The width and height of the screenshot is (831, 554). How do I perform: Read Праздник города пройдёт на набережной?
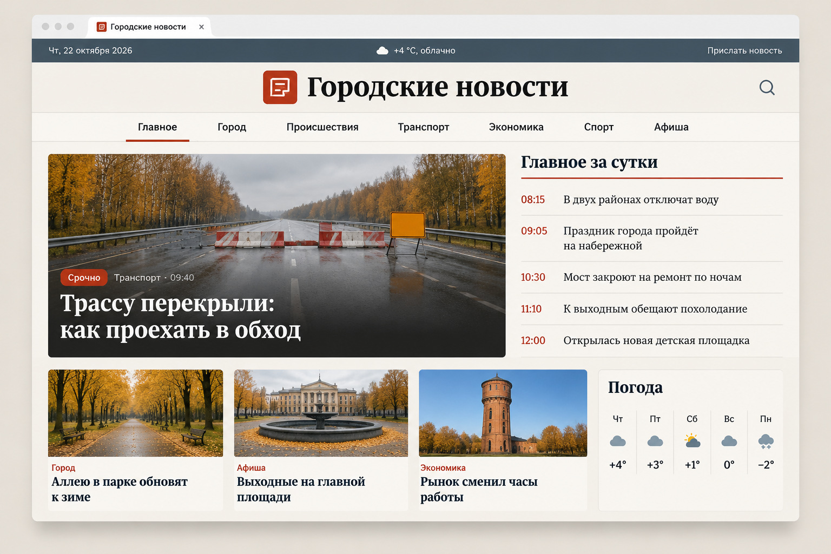631,238
